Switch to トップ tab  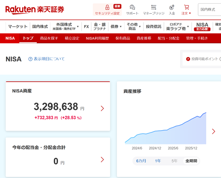click(x=28, y=38)
